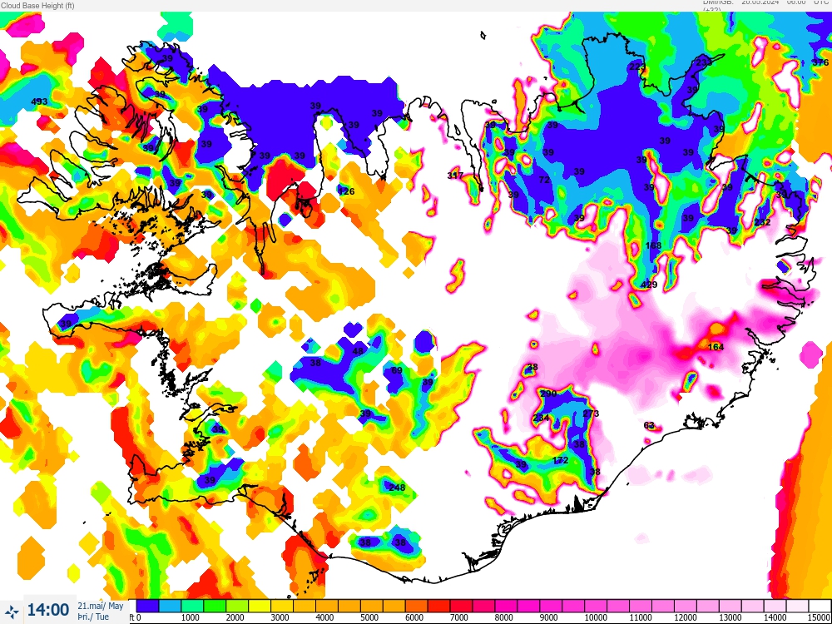This screenshot has width=832, height=624.
Task: Click the 429 cloud base value on map
Action: coord(649,285)
